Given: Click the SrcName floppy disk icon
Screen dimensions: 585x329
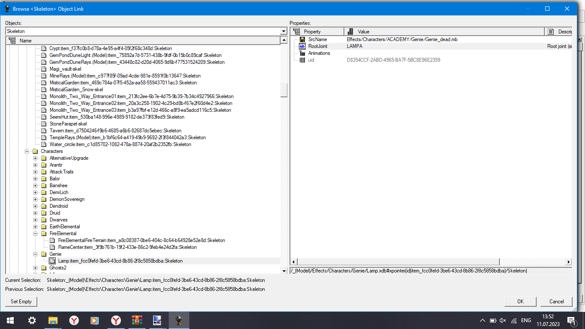Looking at the screenshot, I should pos(302,39).
